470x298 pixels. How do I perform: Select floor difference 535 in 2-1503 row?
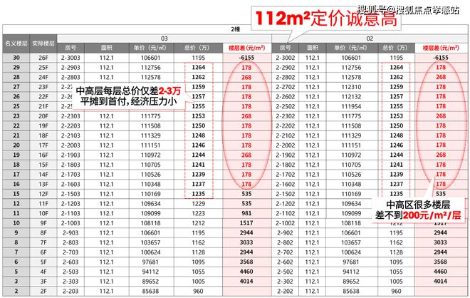pyautogui.click(x=246, y=194)
